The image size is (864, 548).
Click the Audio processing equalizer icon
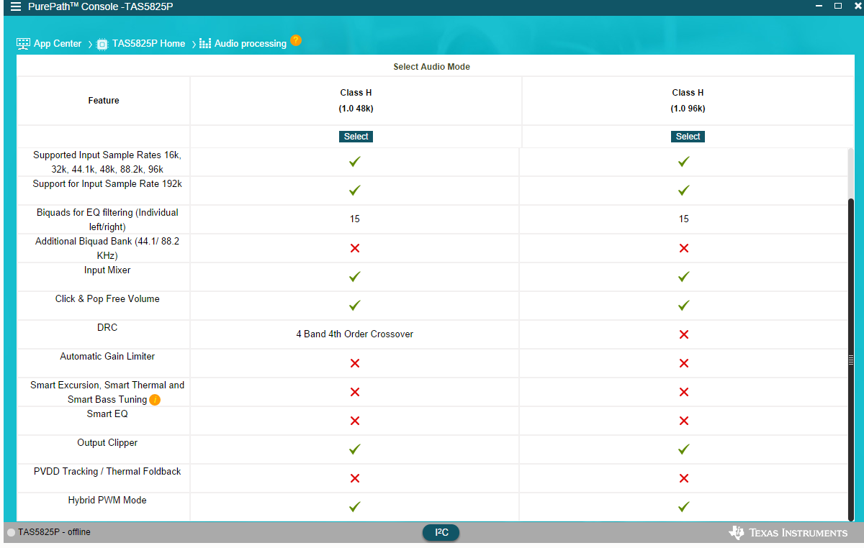[x=205, y=44]
